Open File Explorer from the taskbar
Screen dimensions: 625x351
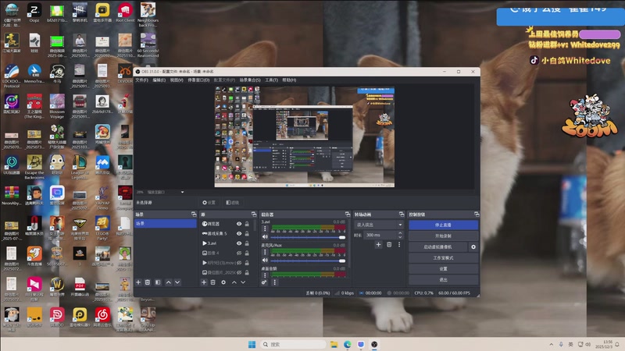[x=334, y=344]
